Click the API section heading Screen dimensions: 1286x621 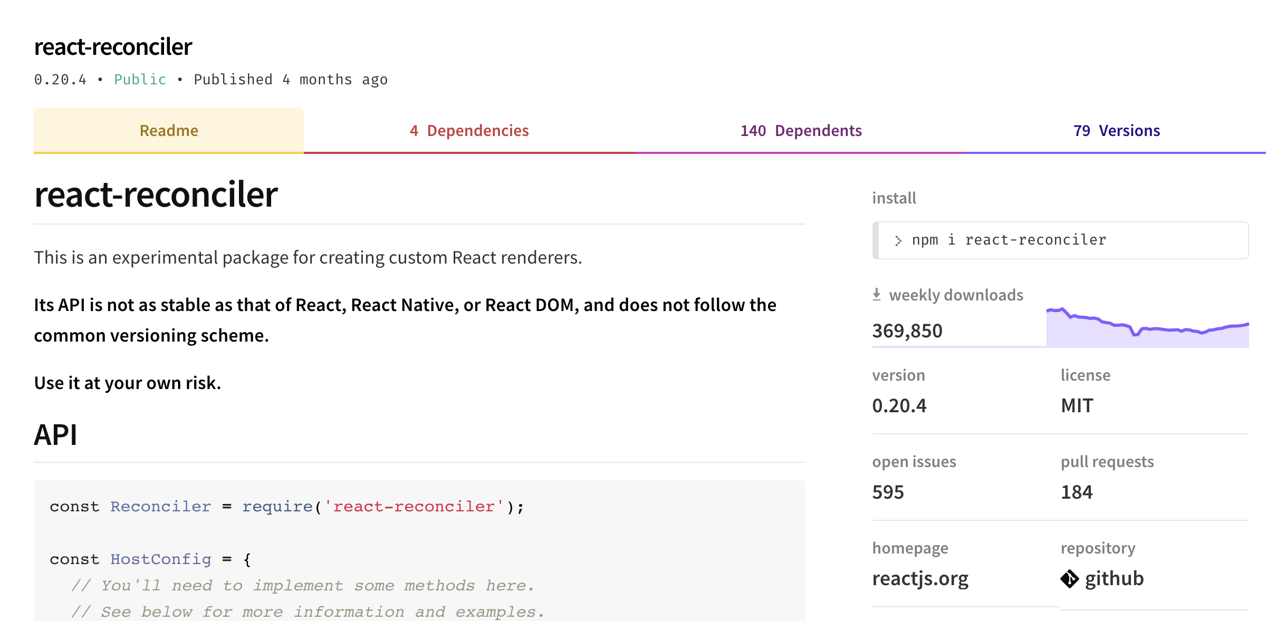tap(55, 435)
